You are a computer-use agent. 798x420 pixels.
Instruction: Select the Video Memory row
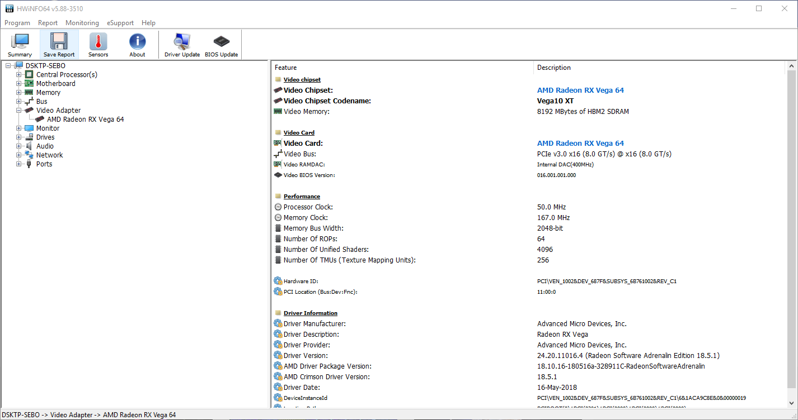[x=529, y=112]
